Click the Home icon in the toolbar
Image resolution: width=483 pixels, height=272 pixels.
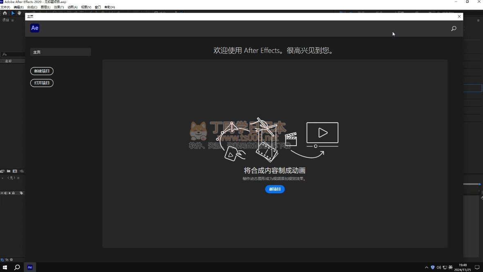point(5,13)
